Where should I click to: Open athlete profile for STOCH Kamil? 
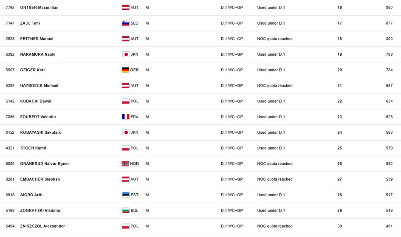pos(33,148)
